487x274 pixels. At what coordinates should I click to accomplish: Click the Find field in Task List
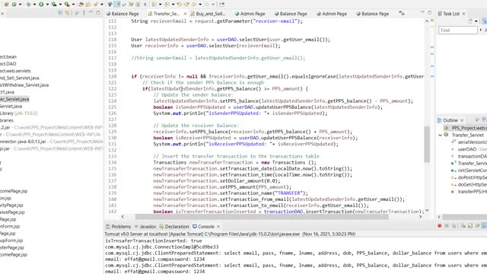click(458, 30)
